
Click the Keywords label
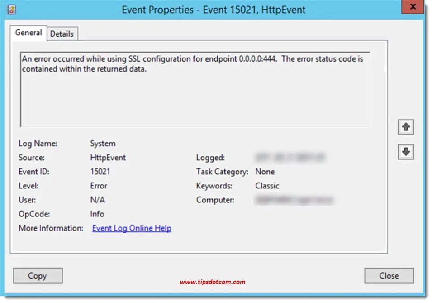pos(214,186)
